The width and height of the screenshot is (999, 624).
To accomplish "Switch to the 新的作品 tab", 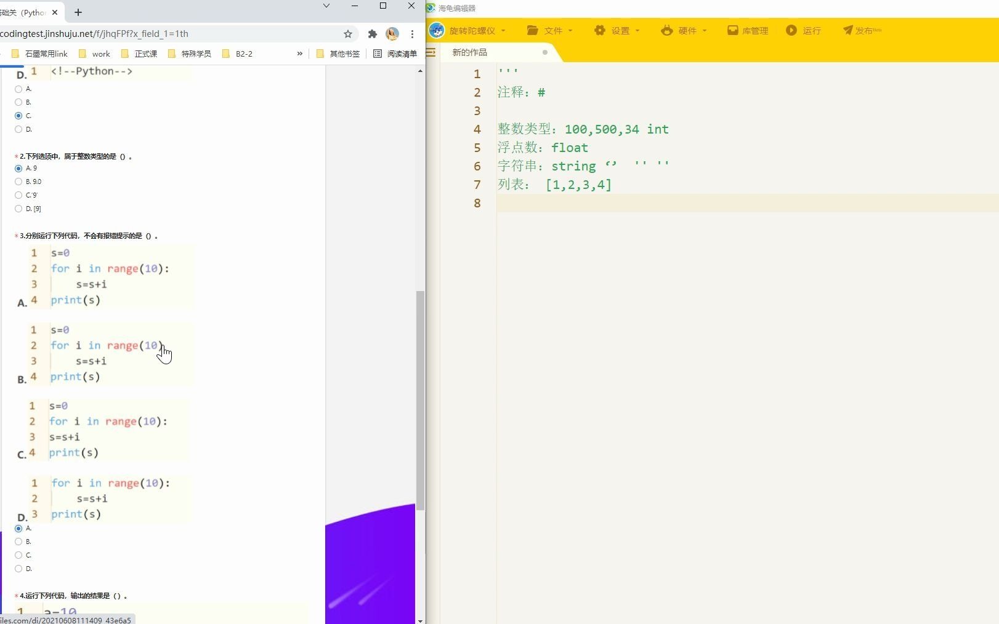I will 470,52.
